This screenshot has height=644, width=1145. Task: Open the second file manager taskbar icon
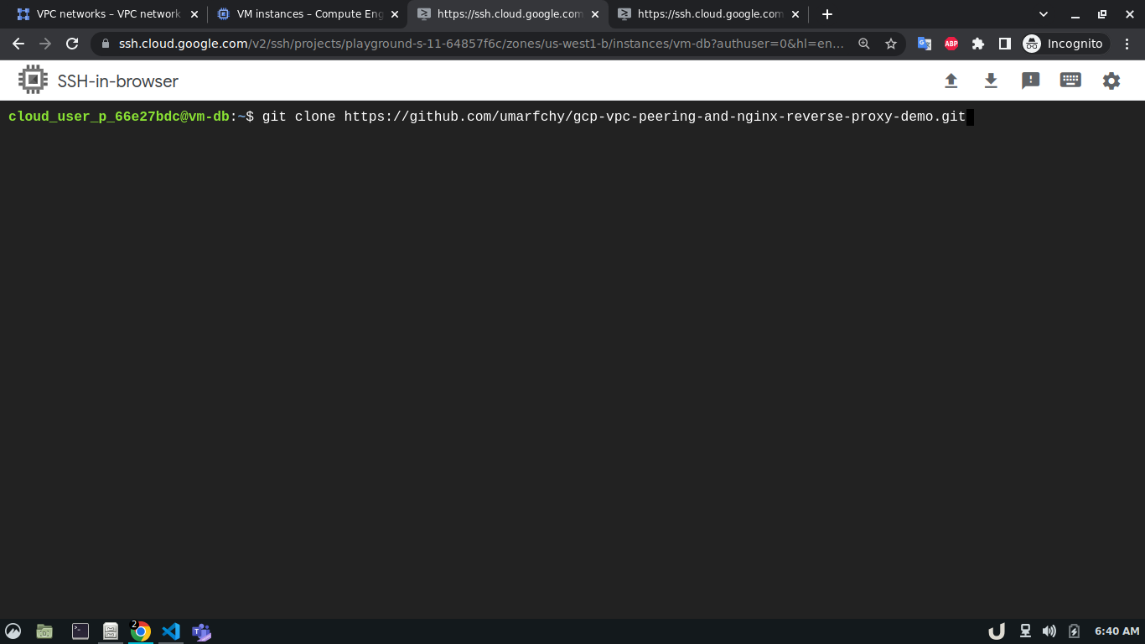click(110, 631)
